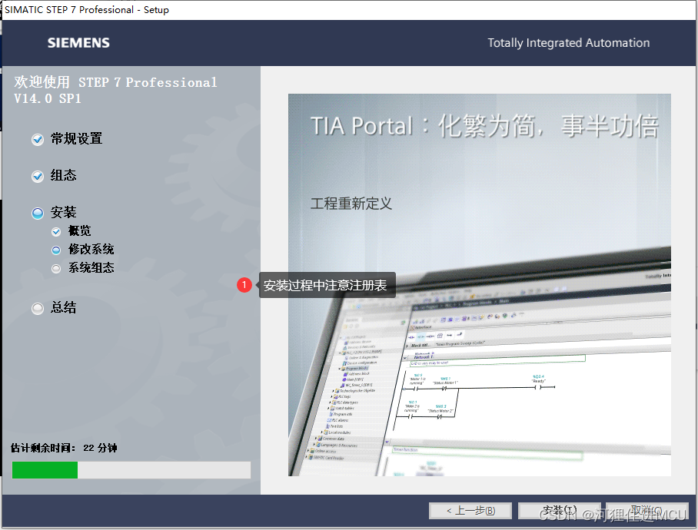Screen dimensions: 698x530
Task: Click the welcome title STEP 7 Professional
Action: (116, 91)
